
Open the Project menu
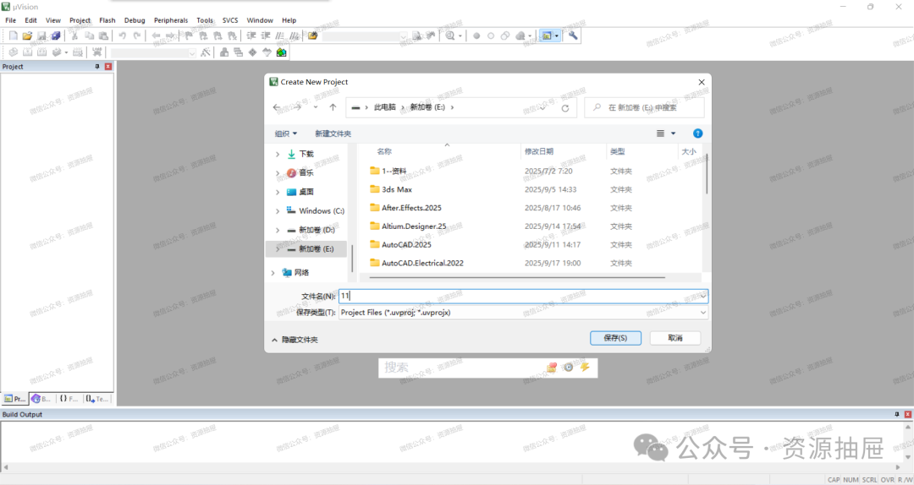coord(80,20)
